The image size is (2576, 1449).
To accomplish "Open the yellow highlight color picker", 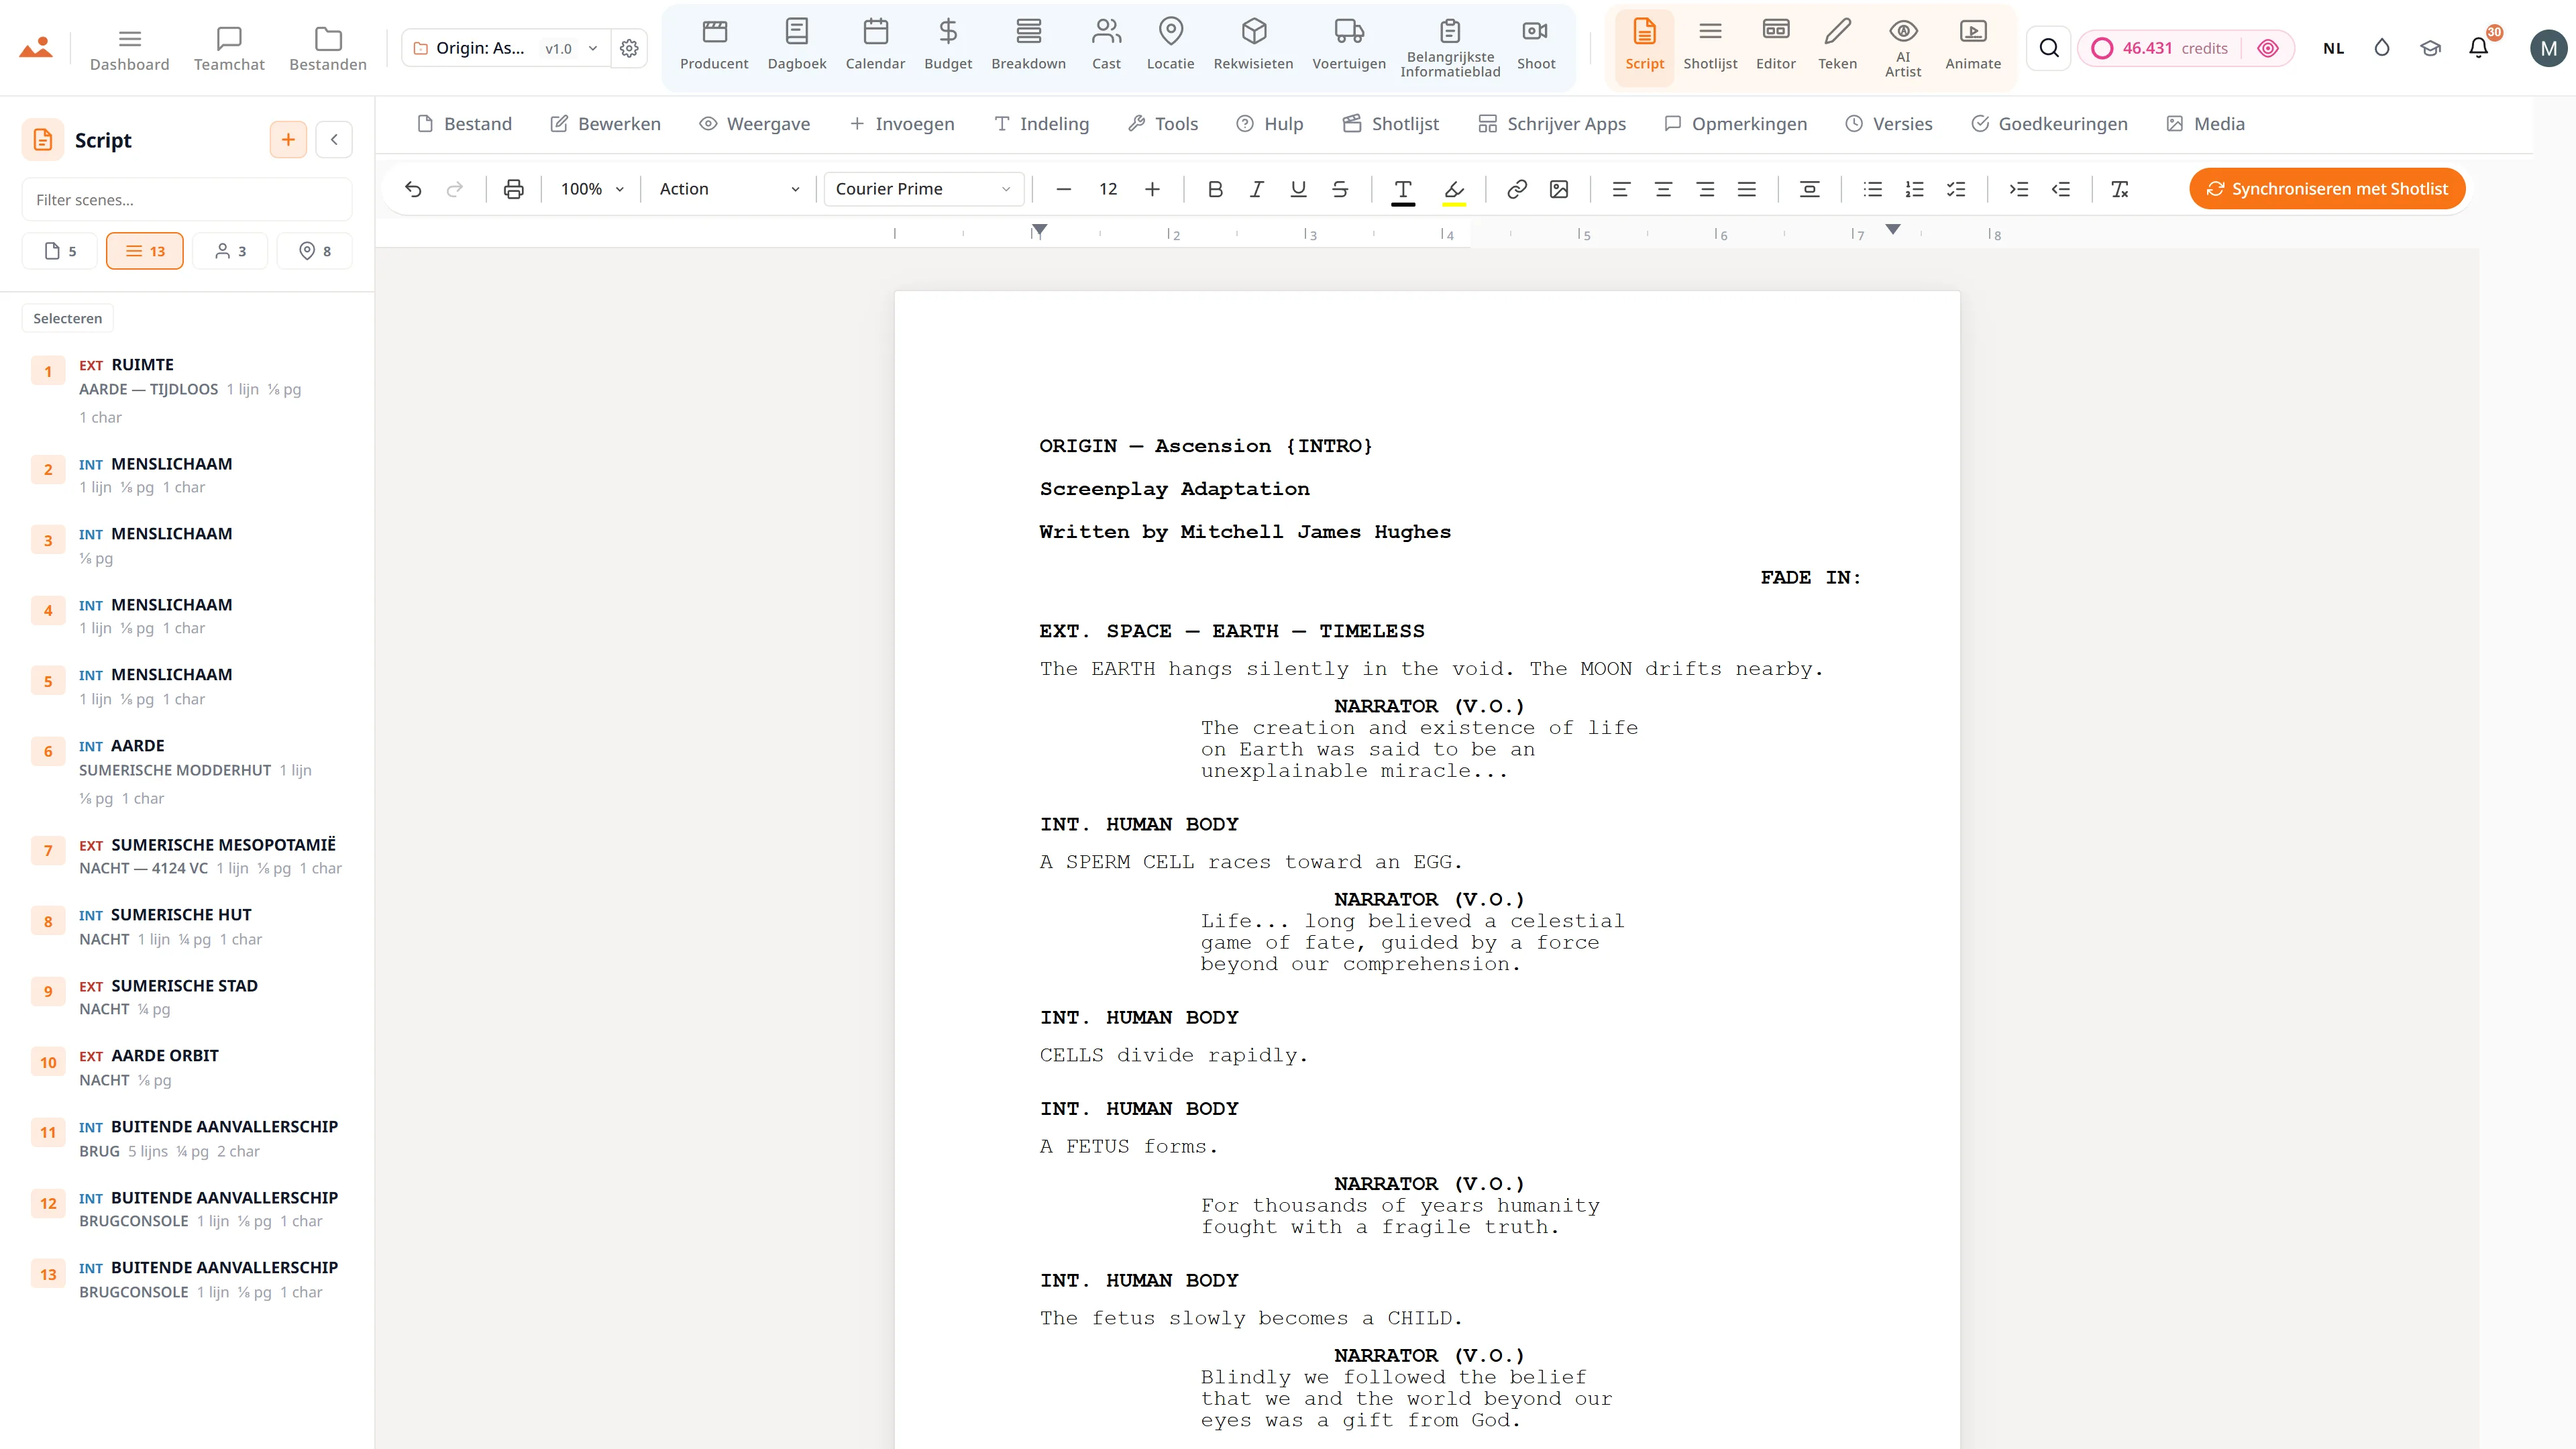I will point(1454,190).
